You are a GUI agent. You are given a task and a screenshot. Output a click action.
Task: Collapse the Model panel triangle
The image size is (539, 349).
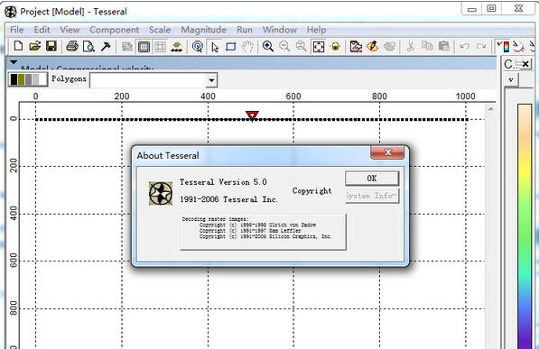tap(14, 62)
